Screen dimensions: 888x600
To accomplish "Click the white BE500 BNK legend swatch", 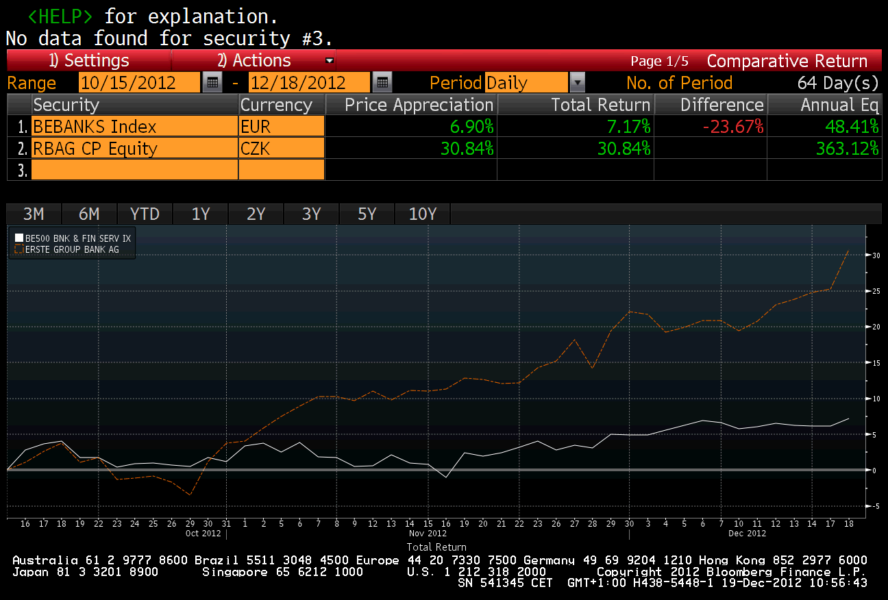I will pyautogui.click(x=19, y=238).
